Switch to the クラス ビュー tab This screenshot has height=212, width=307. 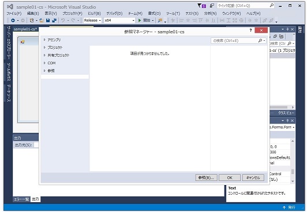click(x=286, y=113)
